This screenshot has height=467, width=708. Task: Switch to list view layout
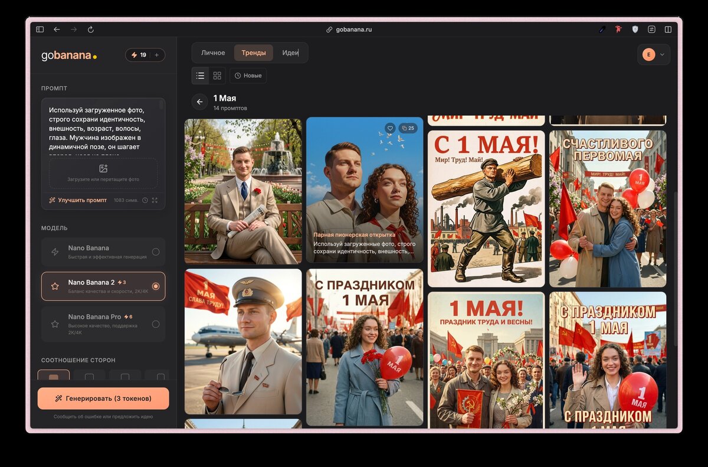click(x=200, y=76)
